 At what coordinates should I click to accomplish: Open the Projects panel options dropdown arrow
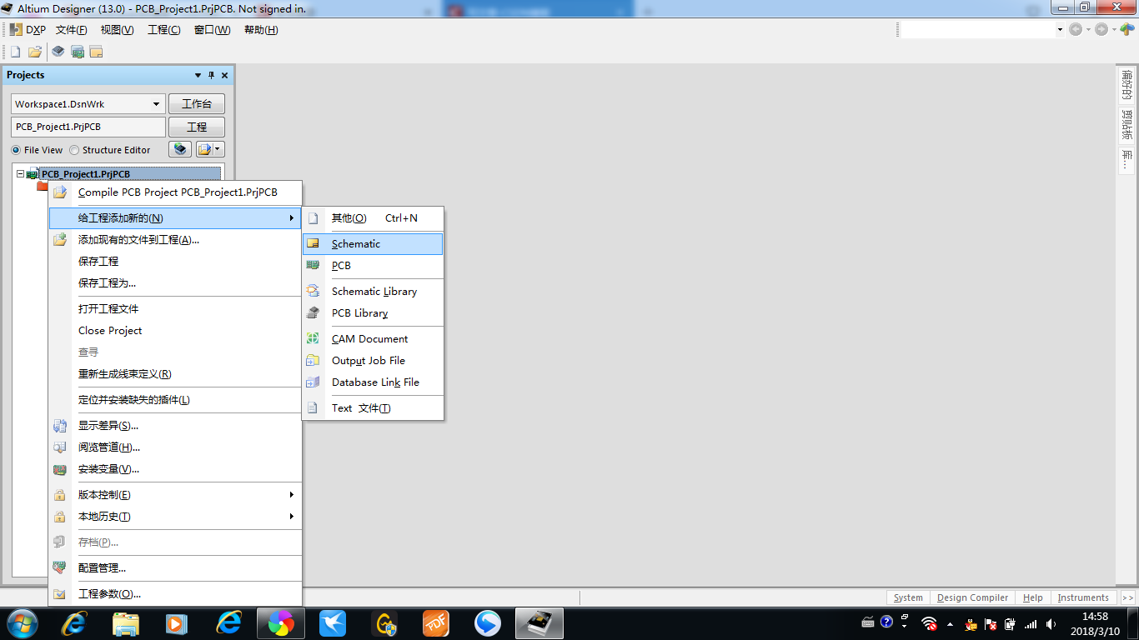tap(198, 75)
